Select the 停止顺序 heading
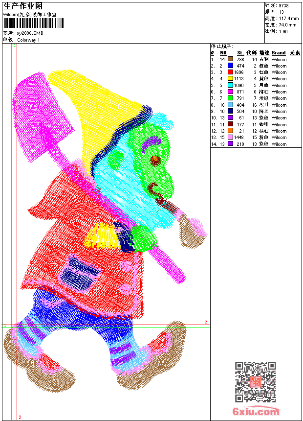Screen dimensions: 303x421 [222, 47]
